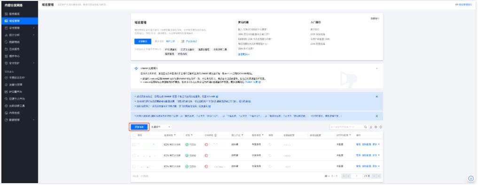Click the search magnifier icon
Image resolution: width=478 pixels, height=185 pixels.
(366, 127)
